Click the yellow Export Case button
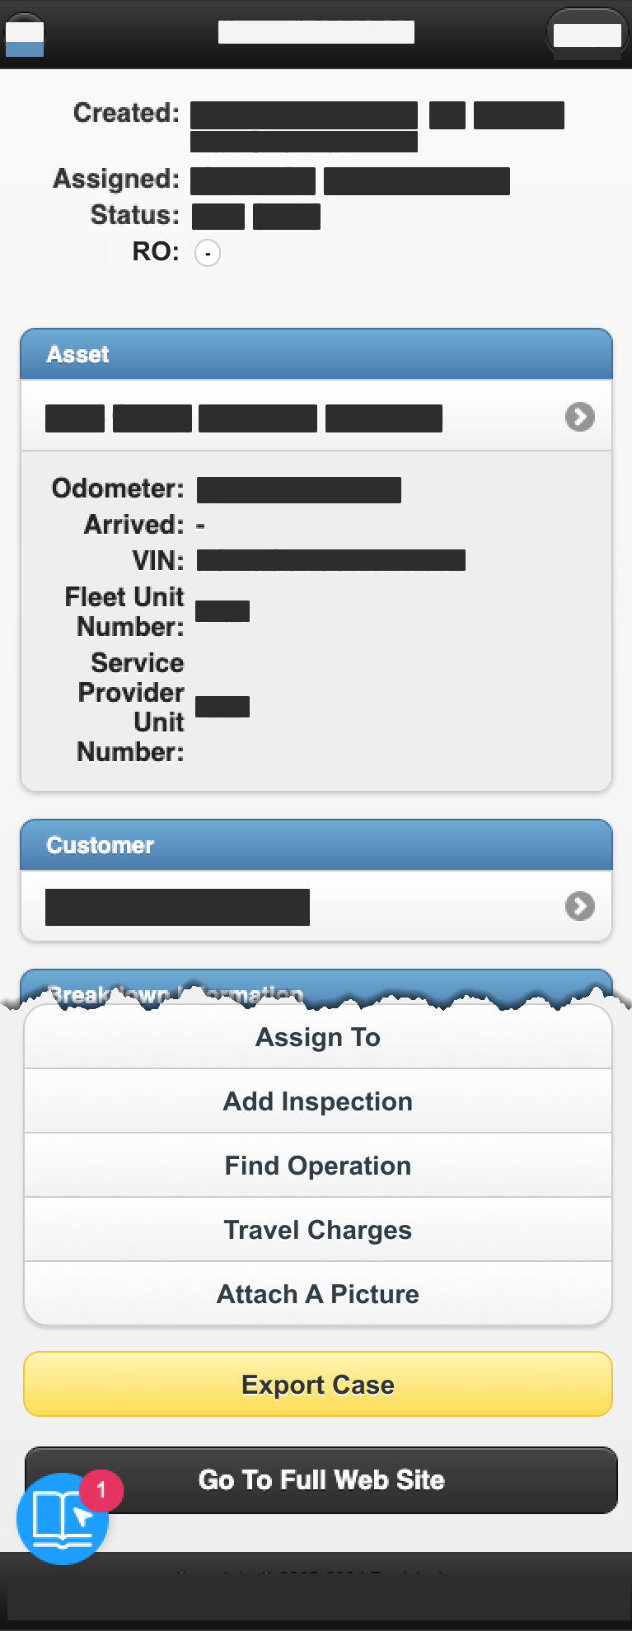632x1631 pixels. click(318, 1385)
